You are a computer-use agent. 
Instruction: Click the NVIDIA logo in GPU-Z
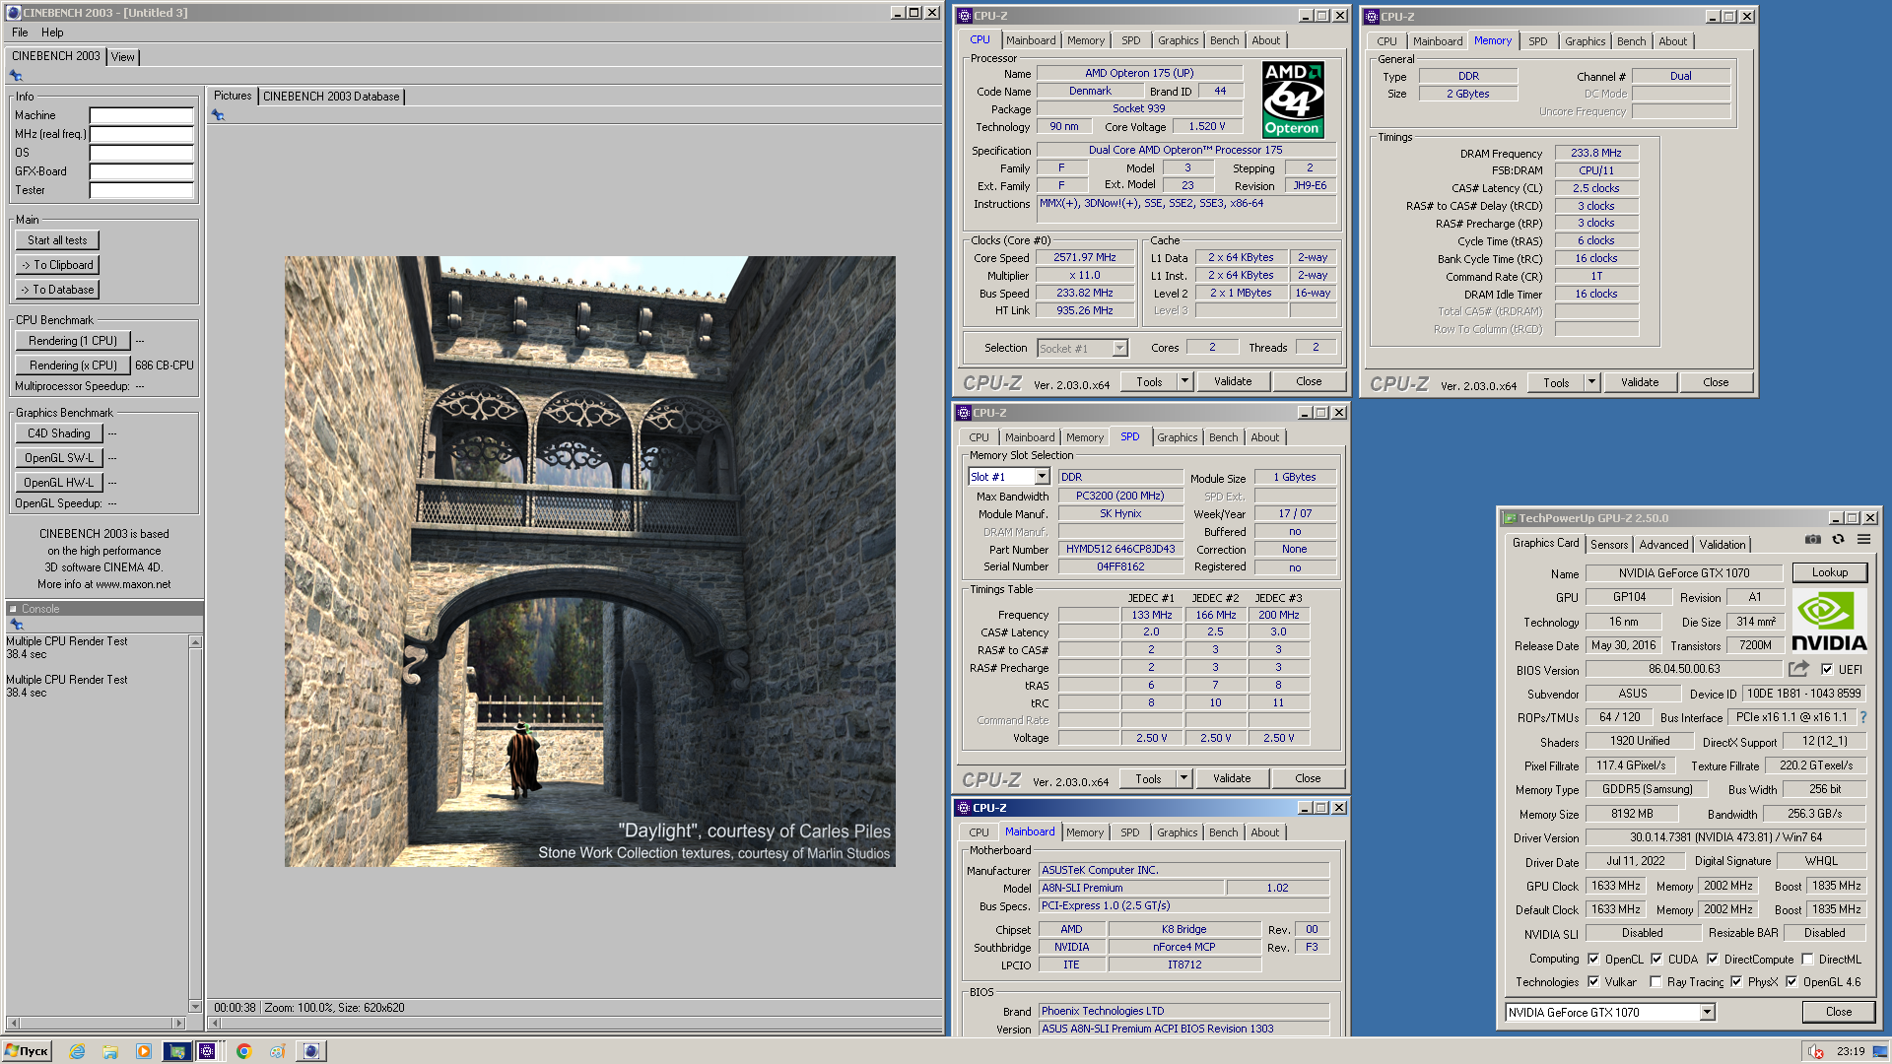(1829, 621)
